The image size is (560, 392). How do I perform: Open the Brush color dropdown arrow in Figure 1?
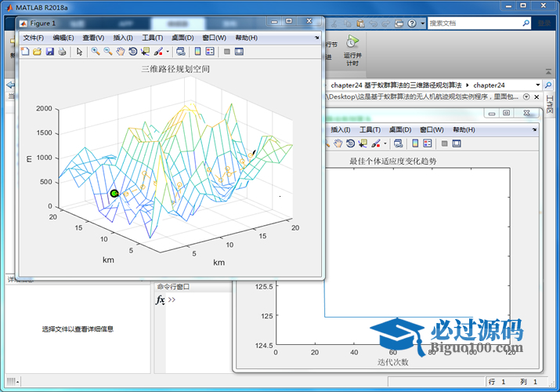(x=168, y=53)
